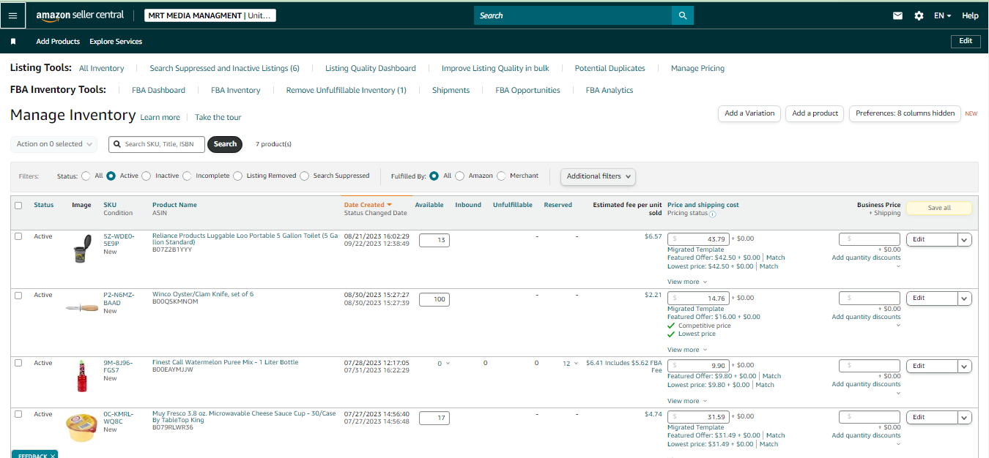This screenshot has width=989, height=458.
Task: Open the Action on 0 selected dropdown
Action: (x=54, y=144)
